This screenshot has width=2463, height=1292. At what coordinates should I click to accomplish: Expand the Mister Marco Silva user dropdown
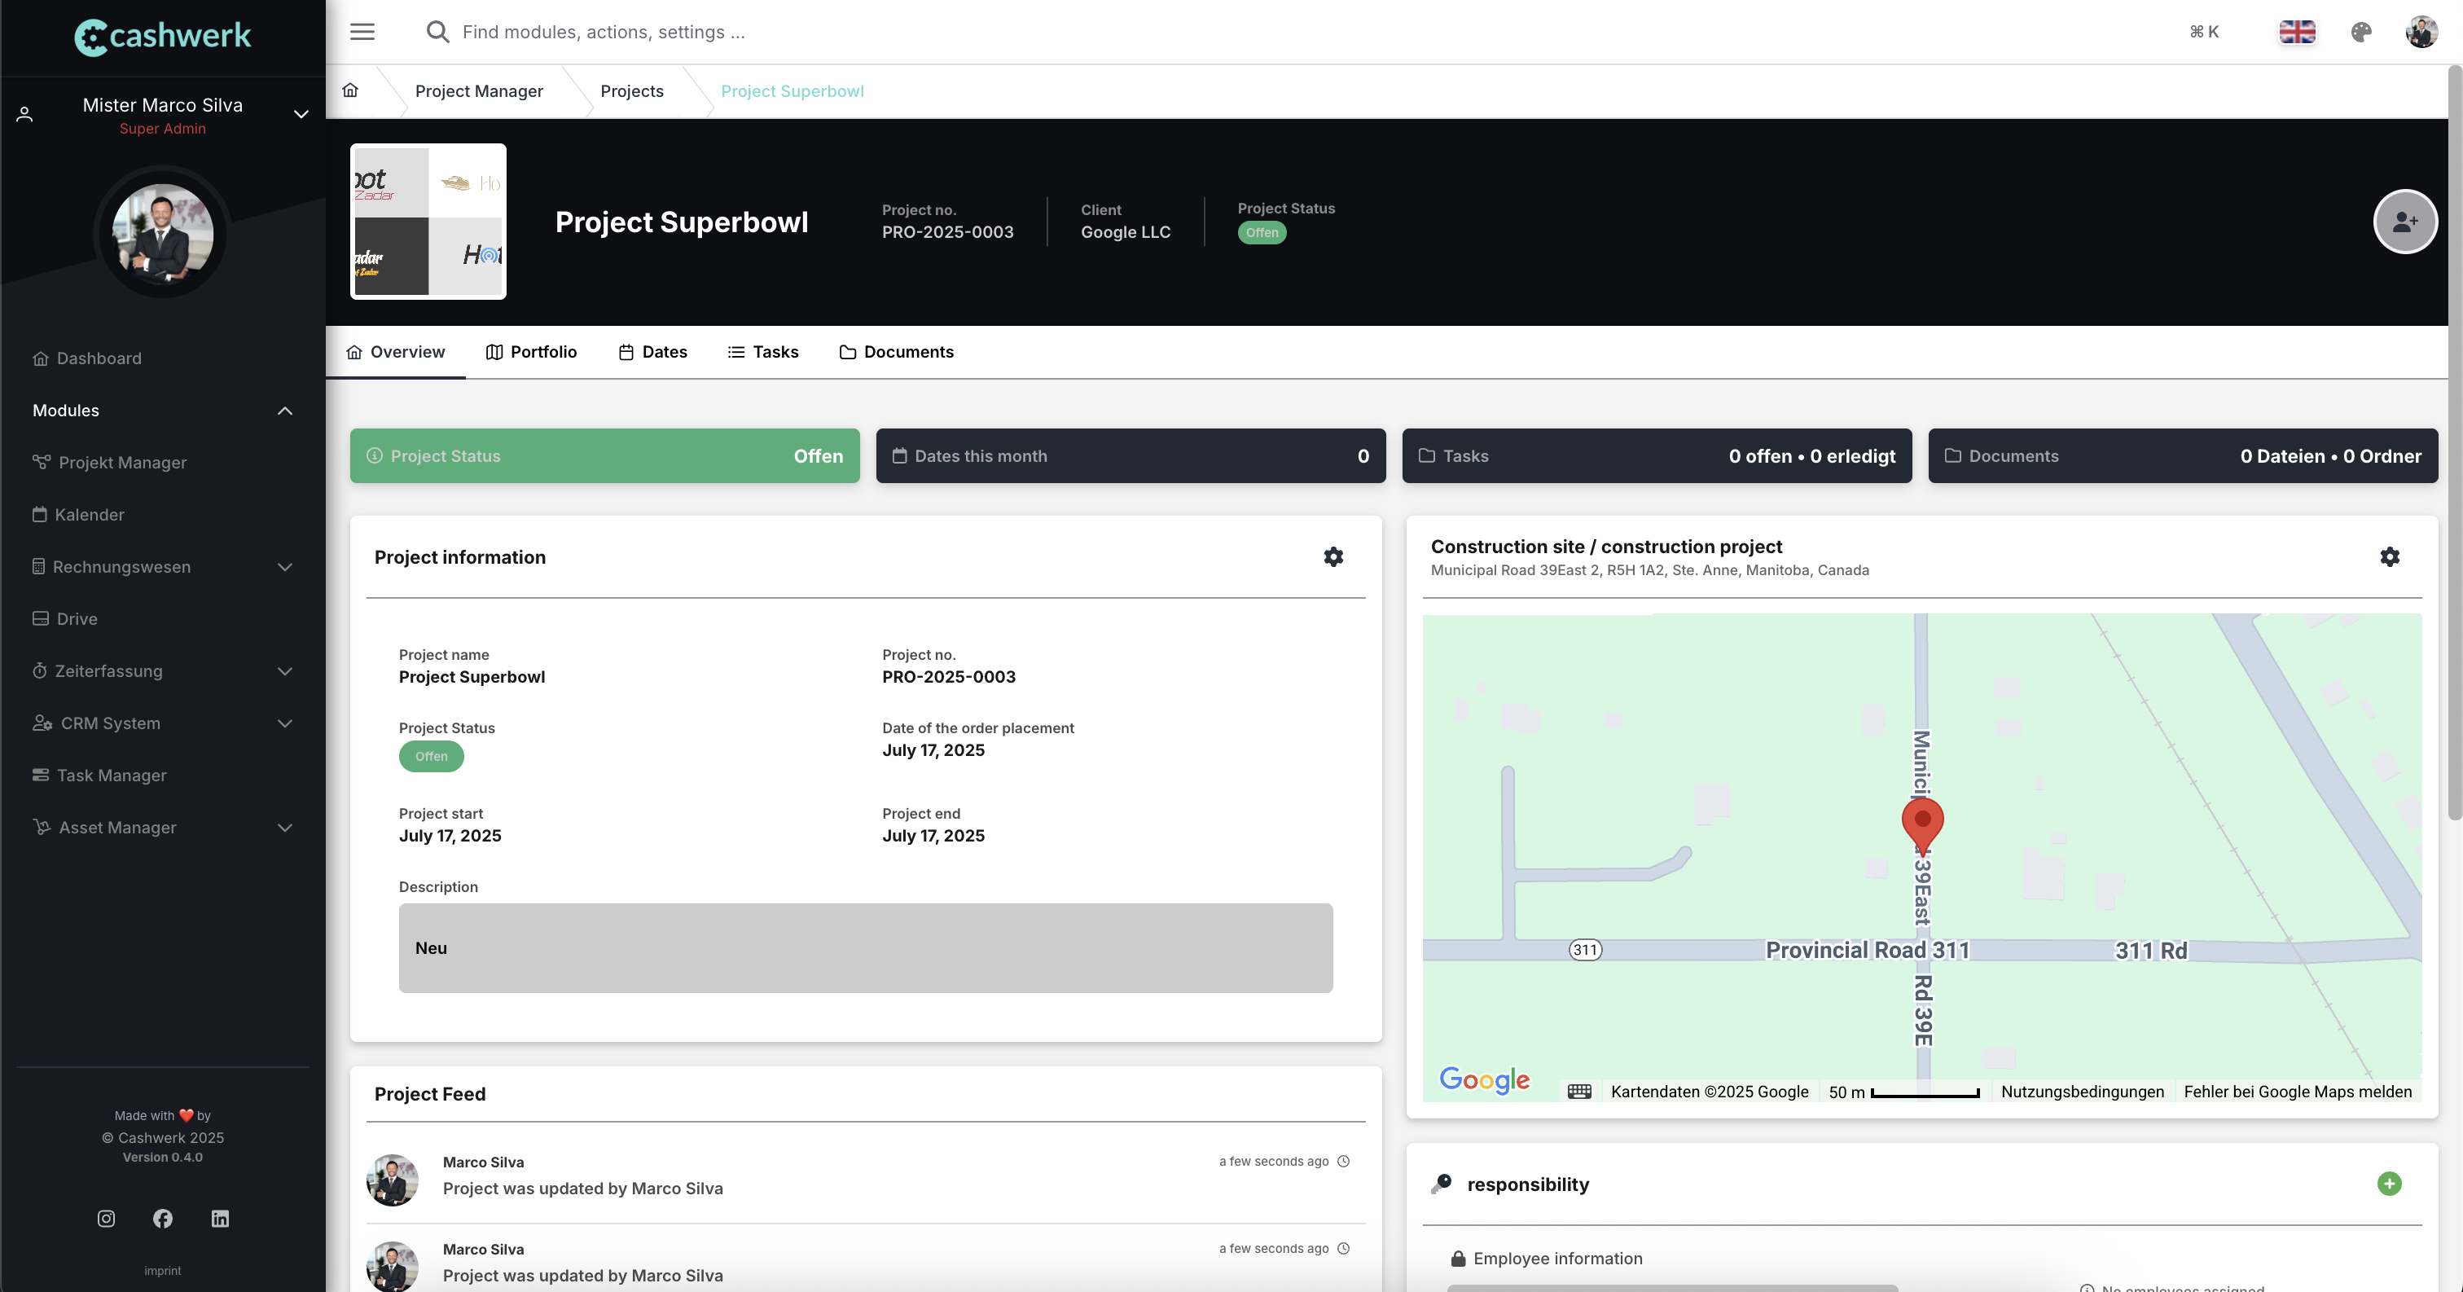pos(301,114)
